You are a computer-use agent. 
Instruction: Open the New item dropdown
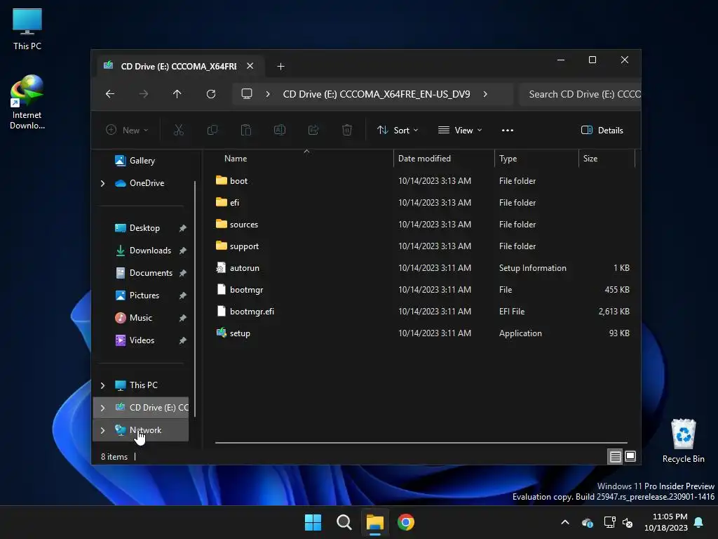point(128,130)
